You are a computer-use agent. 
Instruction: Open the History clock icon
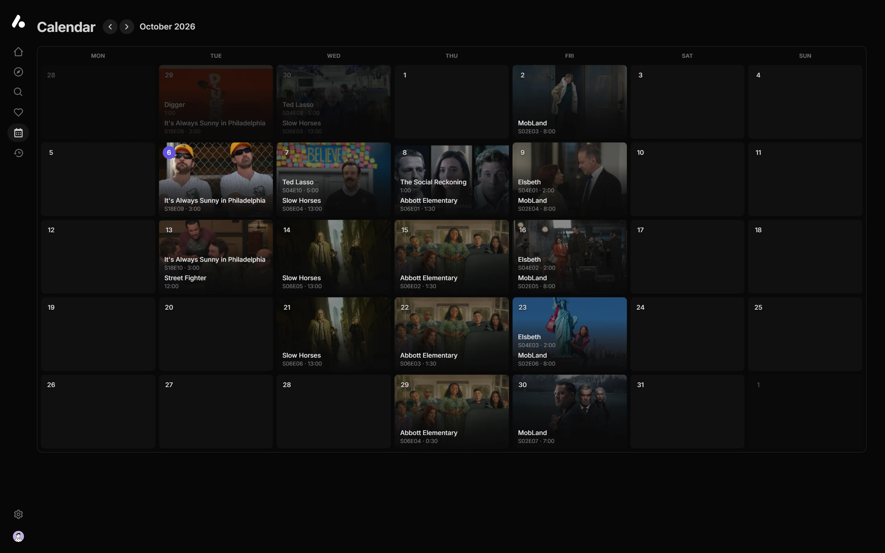(18, 153)
